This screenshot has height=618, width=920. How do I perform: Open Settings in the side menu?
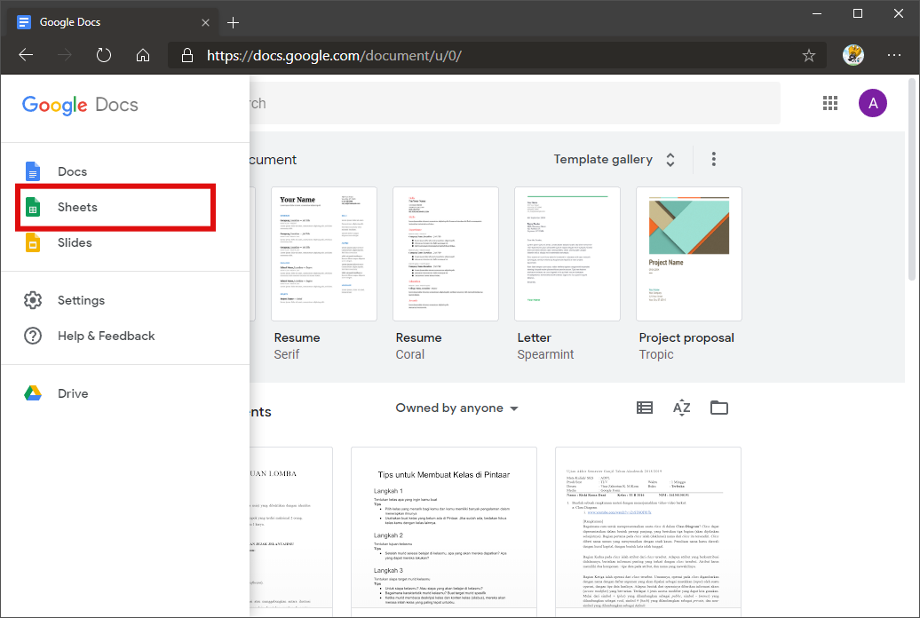click(x=125, y=300)
